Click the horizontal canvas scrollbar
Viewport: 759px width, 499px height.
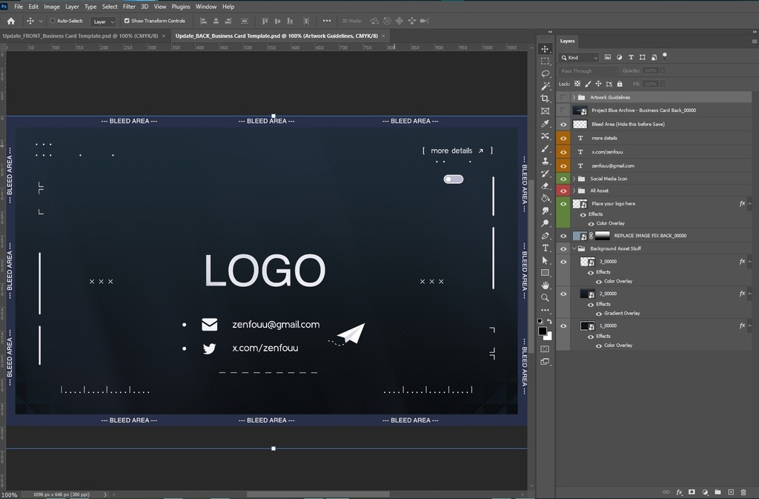(318, 494)
